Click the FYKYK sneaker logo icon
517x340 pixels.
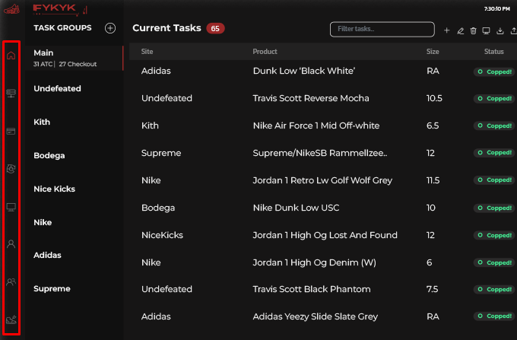(x=11, y=9)
